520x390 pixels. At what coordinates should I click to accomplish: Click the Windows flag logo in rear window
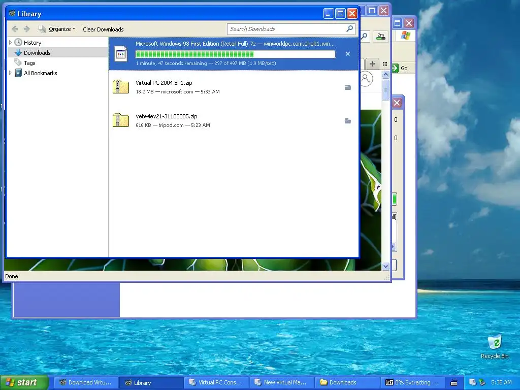tap(405, 36)
